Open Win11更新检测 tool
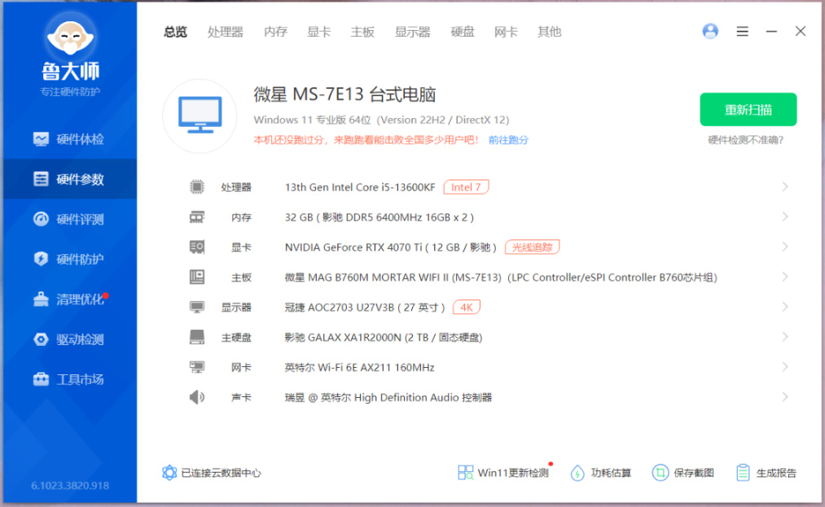The width and height of the screenshot is (825, 507). pyautogui.click(x=503, y=473)
